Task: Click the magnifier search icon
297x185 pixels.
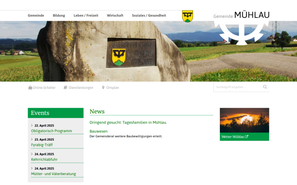Action: 265,87
